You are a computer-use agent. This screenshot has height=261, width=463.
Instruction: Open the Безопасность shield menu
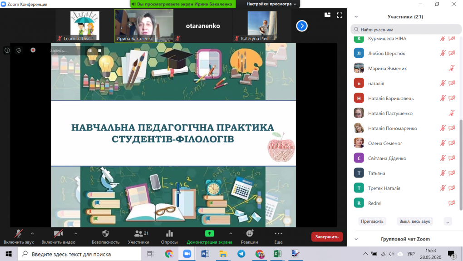105,237
